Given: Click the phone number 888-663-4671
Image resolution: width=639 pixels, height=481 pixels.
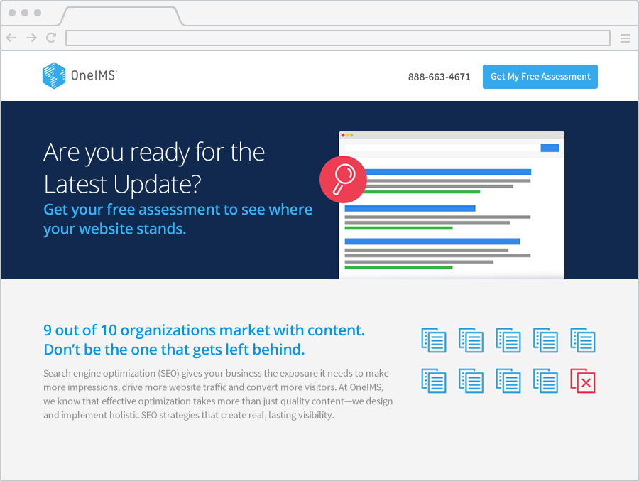Looking at the screenshot, I should [439, 77].
